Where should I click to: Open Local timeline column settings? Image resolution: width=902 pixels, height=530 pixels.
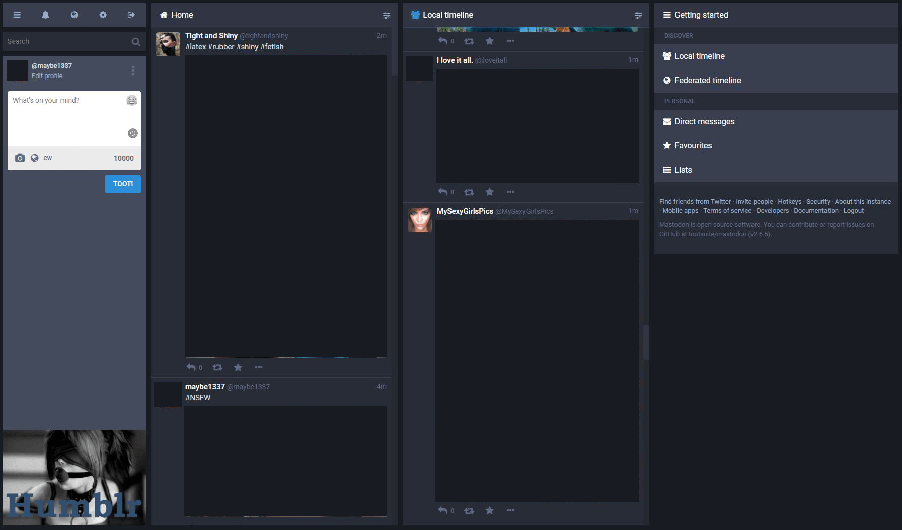(638, 16)
